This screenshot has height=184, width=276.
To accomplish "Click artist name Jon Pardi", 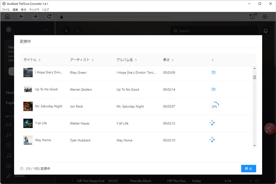I will (76, 107).
